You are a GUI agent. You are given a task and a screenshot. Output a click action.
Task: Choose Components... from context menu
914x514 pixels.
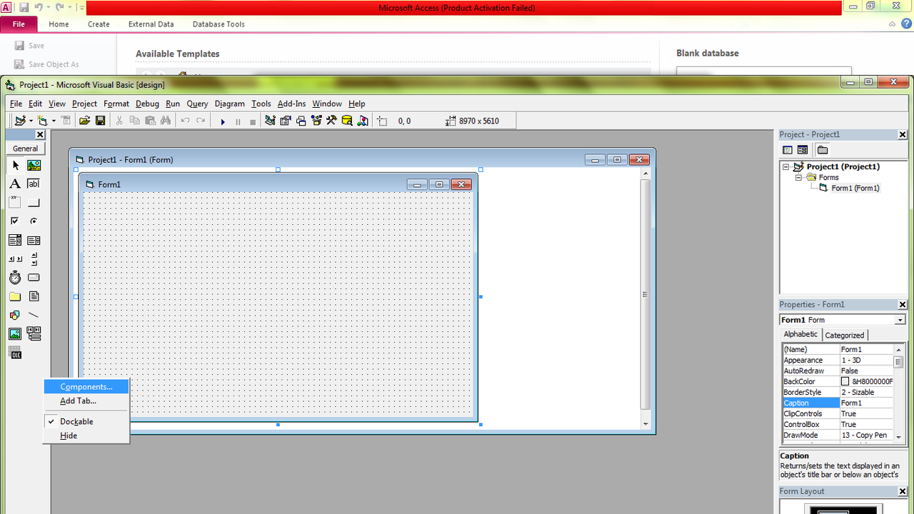coord(86,386)
